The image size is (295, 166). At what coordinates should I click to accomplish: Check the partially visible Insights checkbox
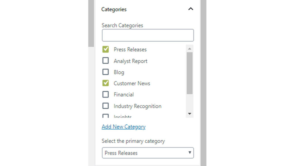[x=106, y=116]
